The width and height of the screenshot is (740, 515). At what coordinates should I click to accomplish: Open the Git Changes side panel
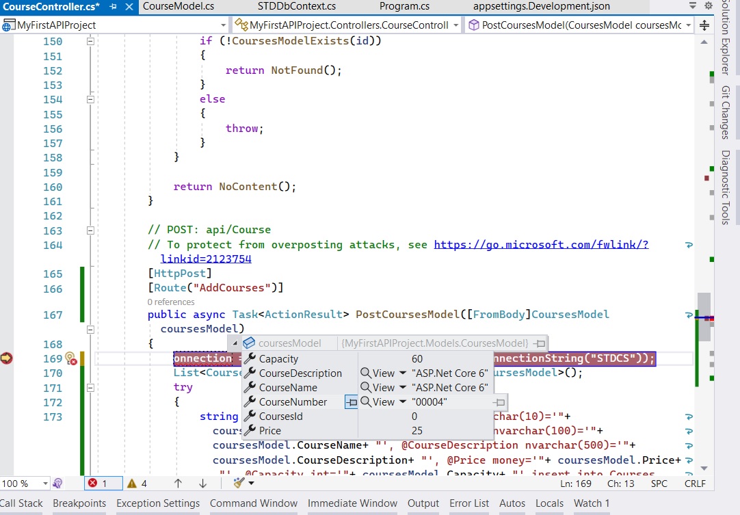coord(726,112)
